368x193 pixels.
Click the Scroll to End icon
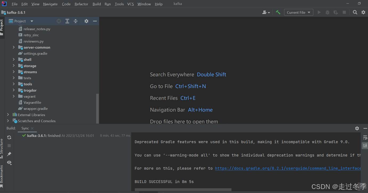click(365, 145)
